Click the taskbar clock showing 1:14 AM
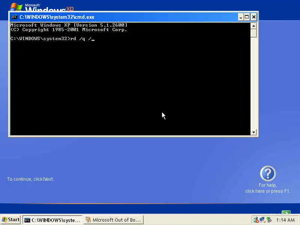The width and height of the screenshot is (300, 225). (x=285, y=220)
